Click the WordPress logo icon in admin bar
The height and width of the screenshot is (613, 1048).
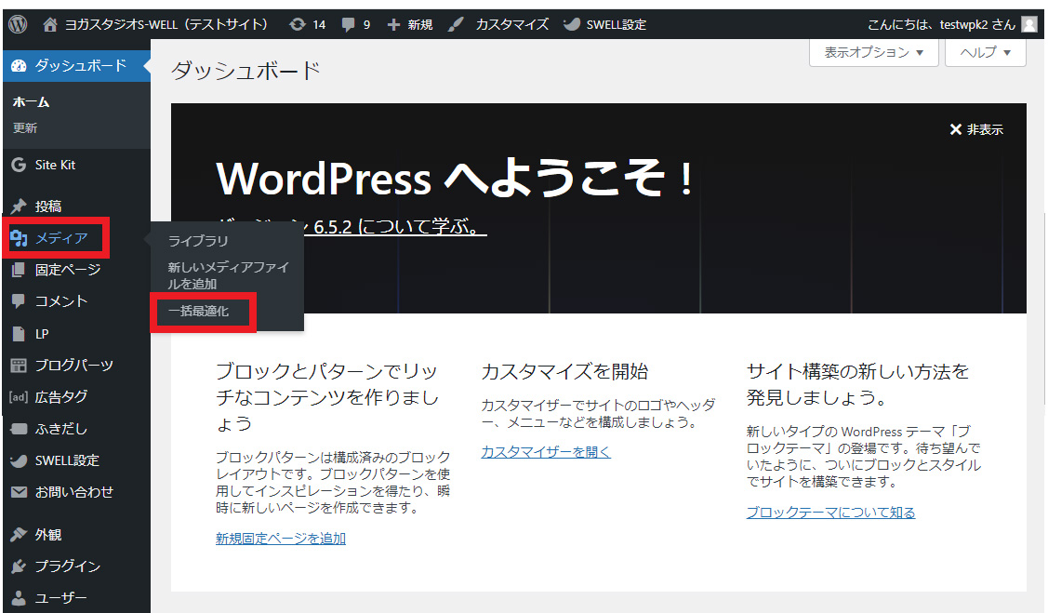coord(18,25)
